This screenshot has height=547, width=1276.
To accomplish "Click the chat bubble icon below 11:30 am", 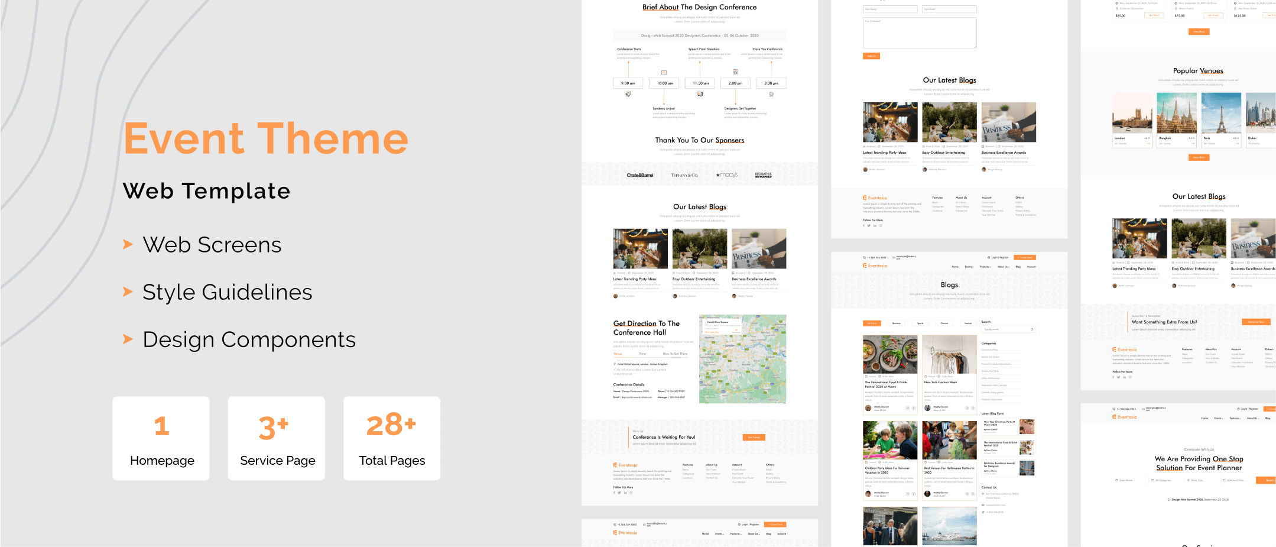I will pos(700,94).
